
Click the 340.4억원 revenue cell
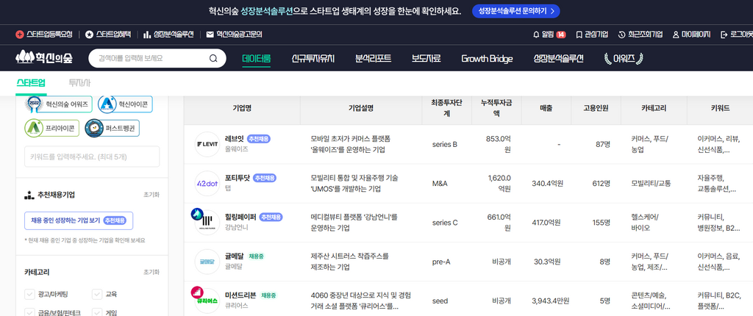tap(547, 184)
